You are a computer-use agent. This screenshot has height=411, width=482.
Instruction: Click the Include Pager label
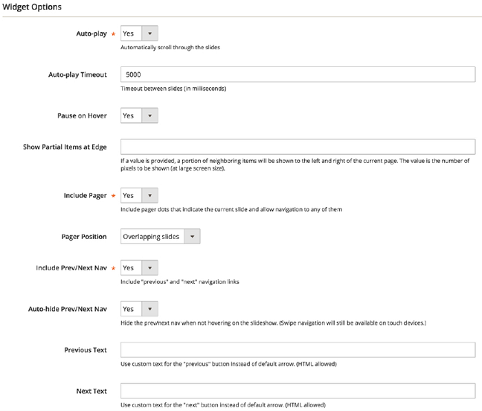pos(85,196)
